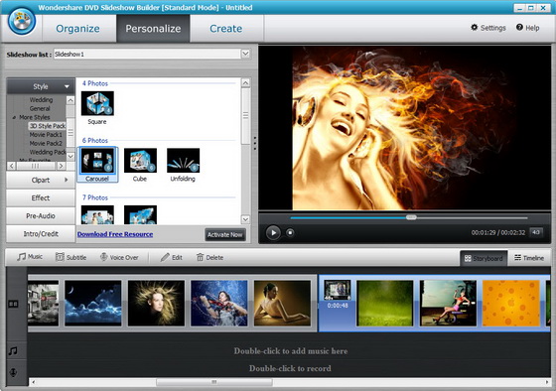Stop the preview playback

290,233
